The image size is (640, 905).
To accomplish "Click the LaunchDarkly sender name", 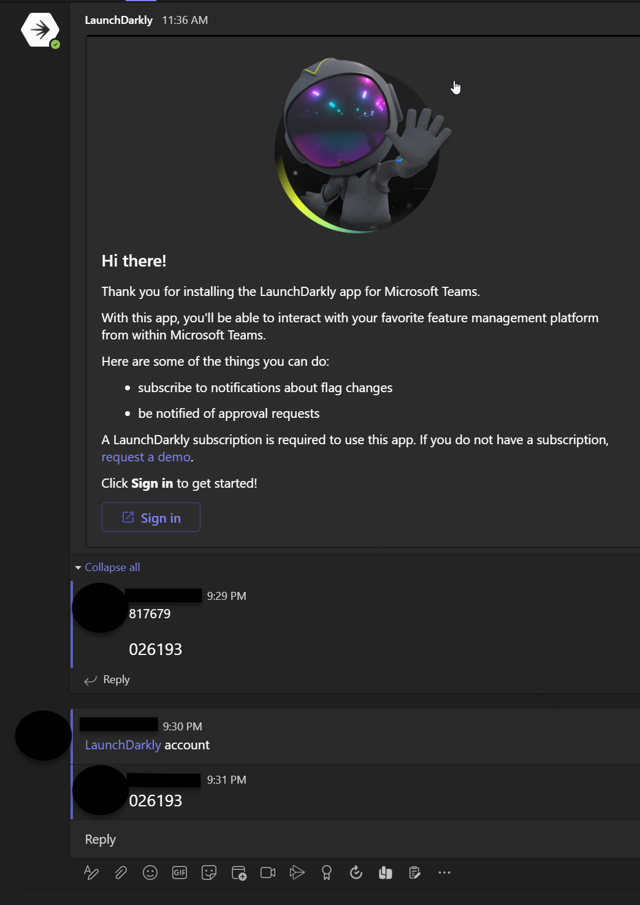I will pyautogui.click(x=119, y=20).
